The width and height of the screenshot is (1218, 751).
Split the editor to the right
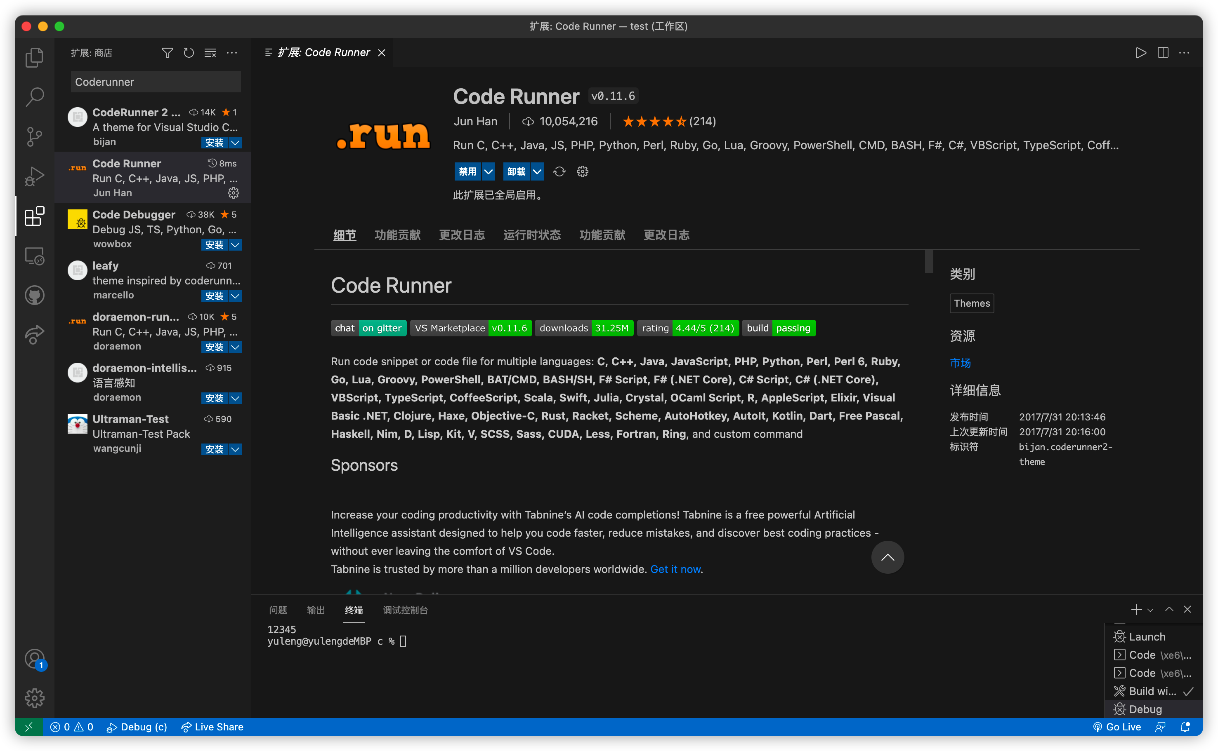tap(1162, 53)
